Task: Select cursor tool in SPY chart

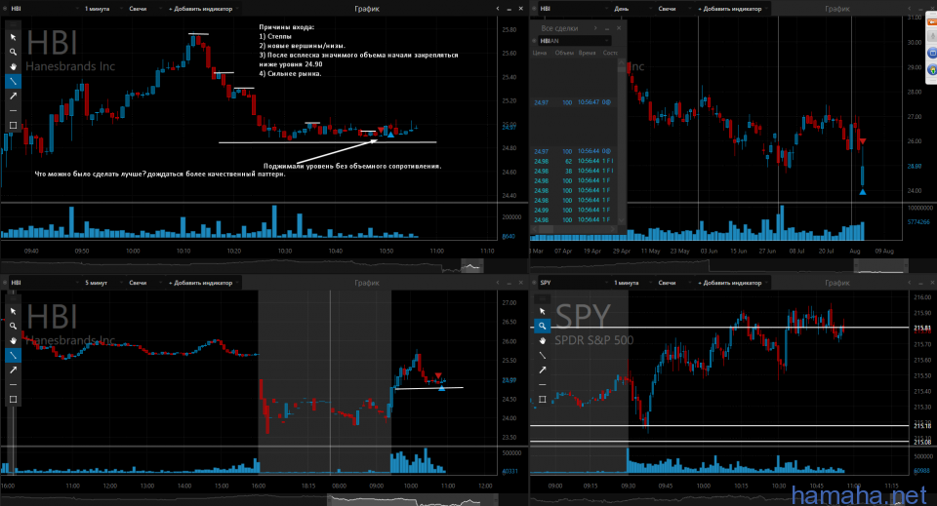Action: (542, 311)
